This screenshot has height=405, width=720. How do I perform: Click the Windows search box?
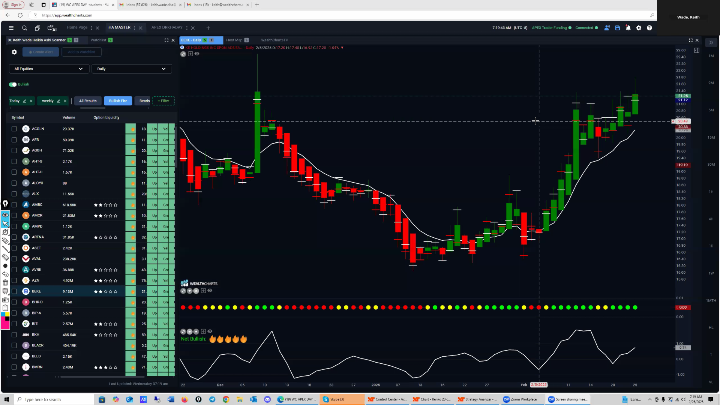click(x=54, y=399)
